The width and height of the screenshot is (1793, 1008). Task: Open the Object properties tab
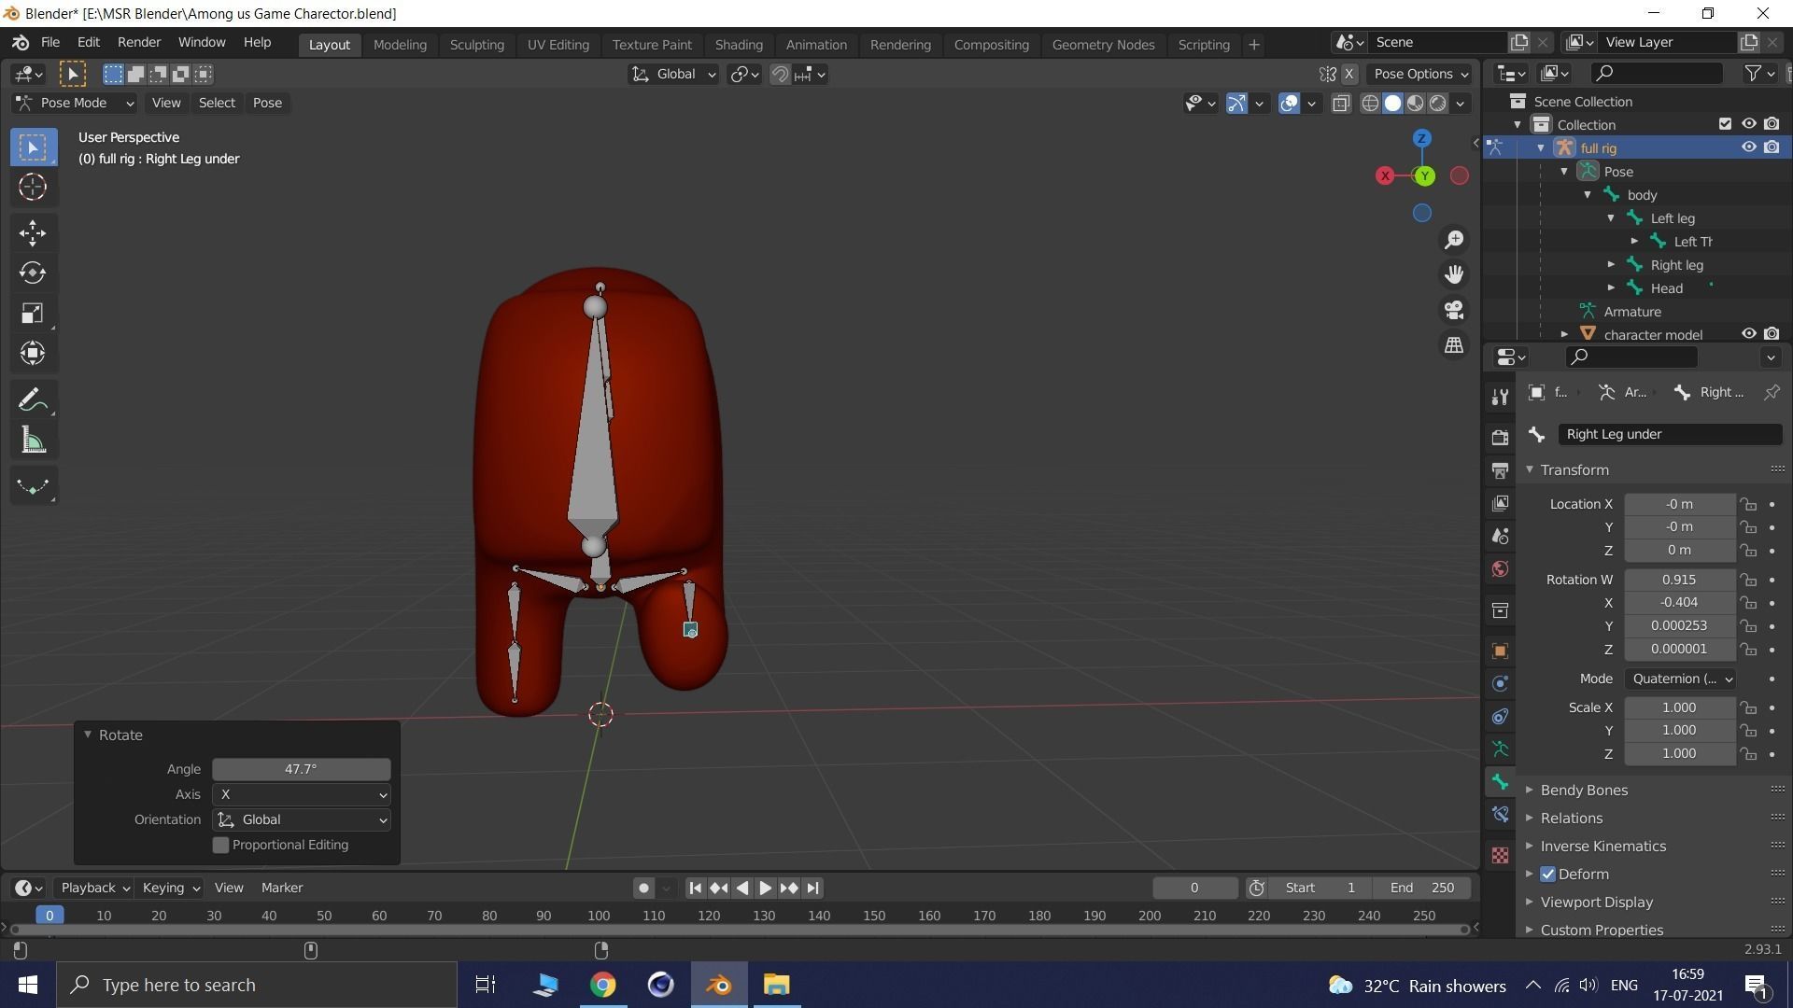(1500, 651)
